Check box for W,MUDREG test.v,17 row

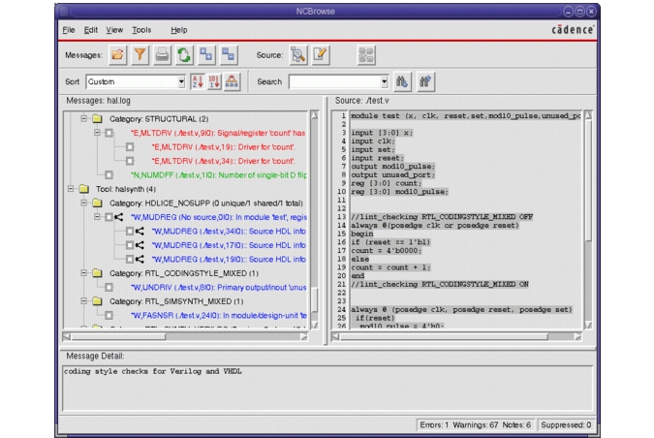click(x=130, y=245)
